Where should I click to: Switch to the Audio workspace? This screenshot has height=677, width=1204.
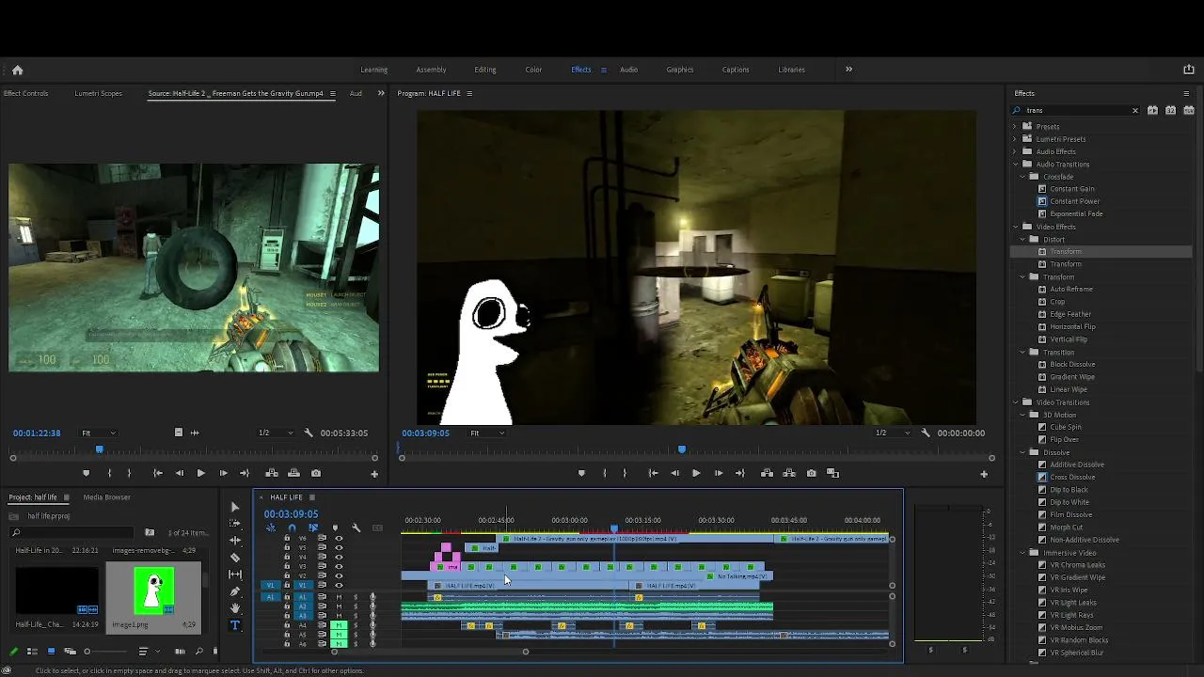point(628,70)
